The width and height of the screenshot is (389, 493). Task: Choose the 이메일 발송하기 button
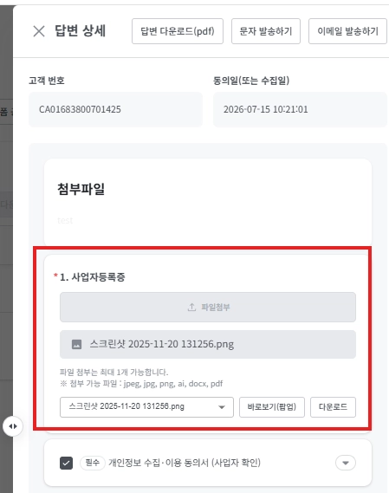coord(347,31)
